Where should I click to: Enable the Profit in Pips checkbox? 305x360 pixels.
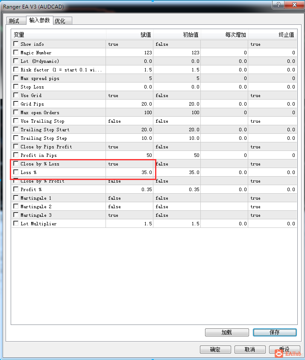[16, 155]
